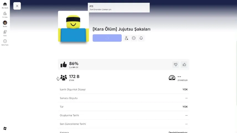Open the Ana Sayfa home icon
The image size is (237, 133).
pyautogui.click(x=5, y=4)
